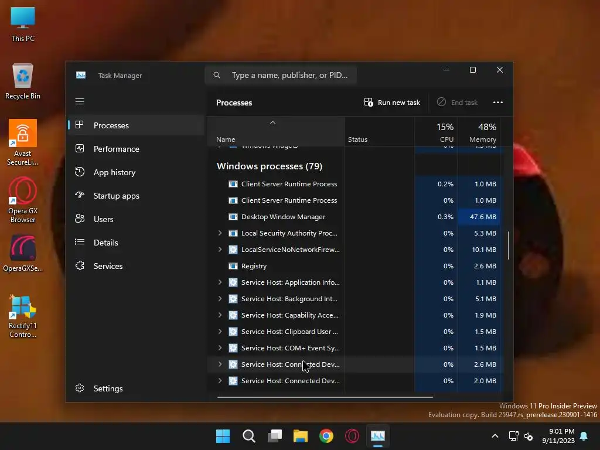Sort processes by Status column

coord(379,131)
